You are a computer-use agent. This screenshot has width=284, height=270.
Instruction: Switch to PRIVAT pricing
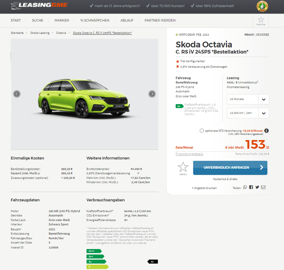click(x=249, y=35)
